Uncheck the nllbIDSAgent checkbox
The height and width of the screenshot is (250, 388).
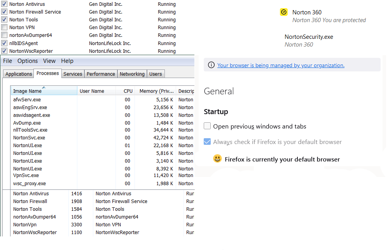coord(4,43)
